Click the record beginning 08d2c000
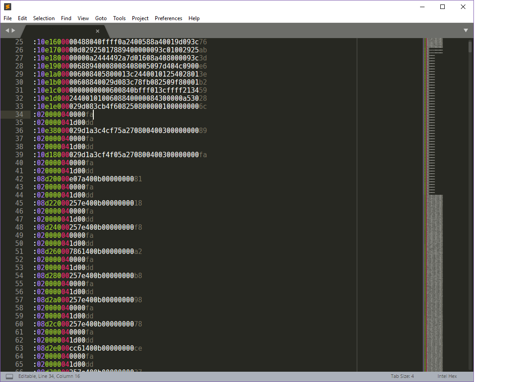Viewport: 517px width, 382px height. (88, 324)
